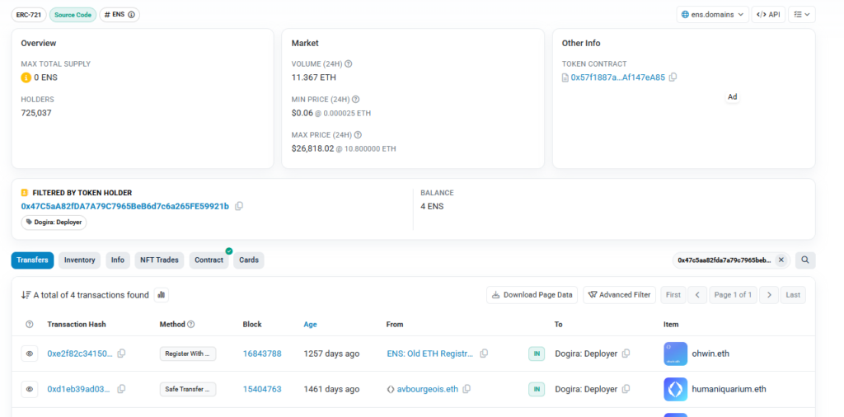Open token contract 0x57f1887a...Af147eA85
The image size is (844, 417).
[x=618, y=77]
